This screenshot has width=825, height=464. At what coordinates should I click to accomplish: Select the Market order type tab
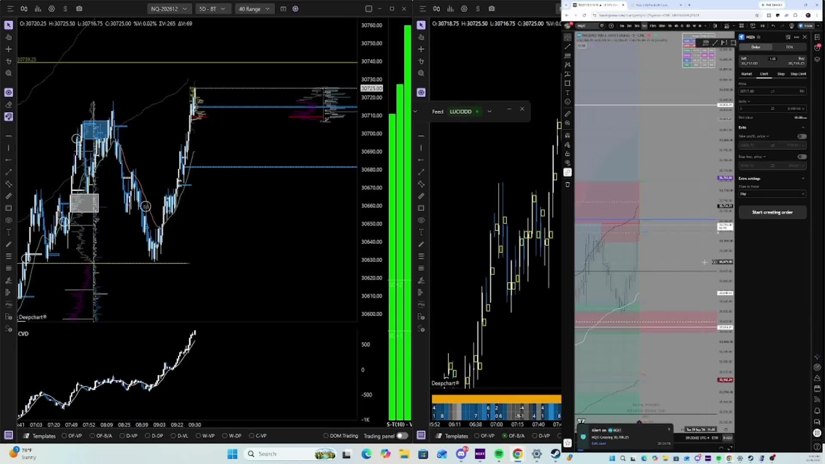point(746,74)
